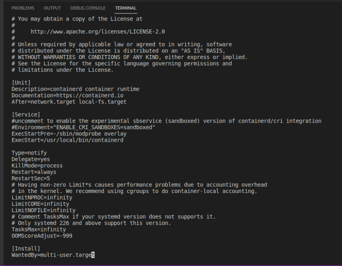Click the ExecStartPre modprobe overlay line
Viewport: 342px width, 266px height.
point(69,134)
